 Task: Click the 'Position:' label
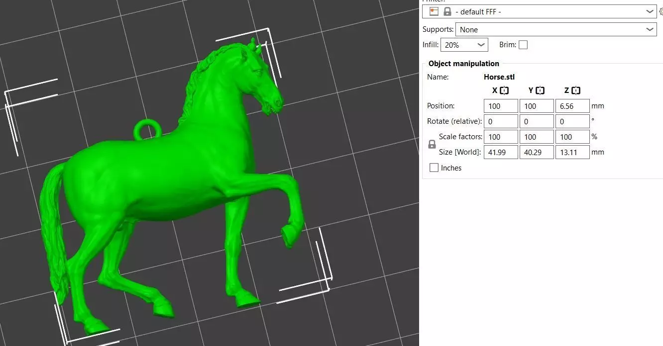[441, 106]
